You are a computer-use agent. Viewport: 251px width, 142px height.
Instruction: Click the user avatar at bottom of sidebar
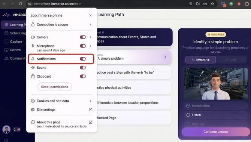[6, 130]
